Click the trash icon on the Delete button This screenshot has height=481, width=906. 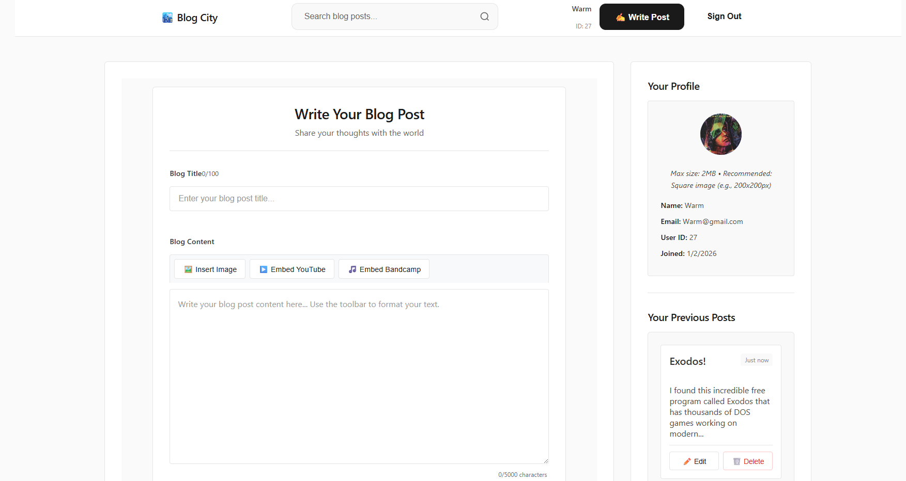737,461
